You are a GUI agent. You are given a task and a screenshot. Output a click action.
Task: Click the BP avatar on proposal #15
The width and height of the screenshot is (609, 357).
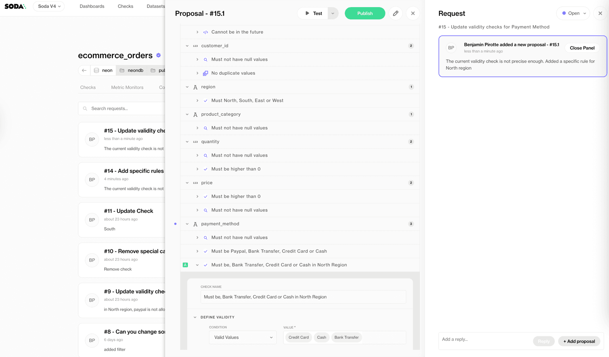coord(92,139)
